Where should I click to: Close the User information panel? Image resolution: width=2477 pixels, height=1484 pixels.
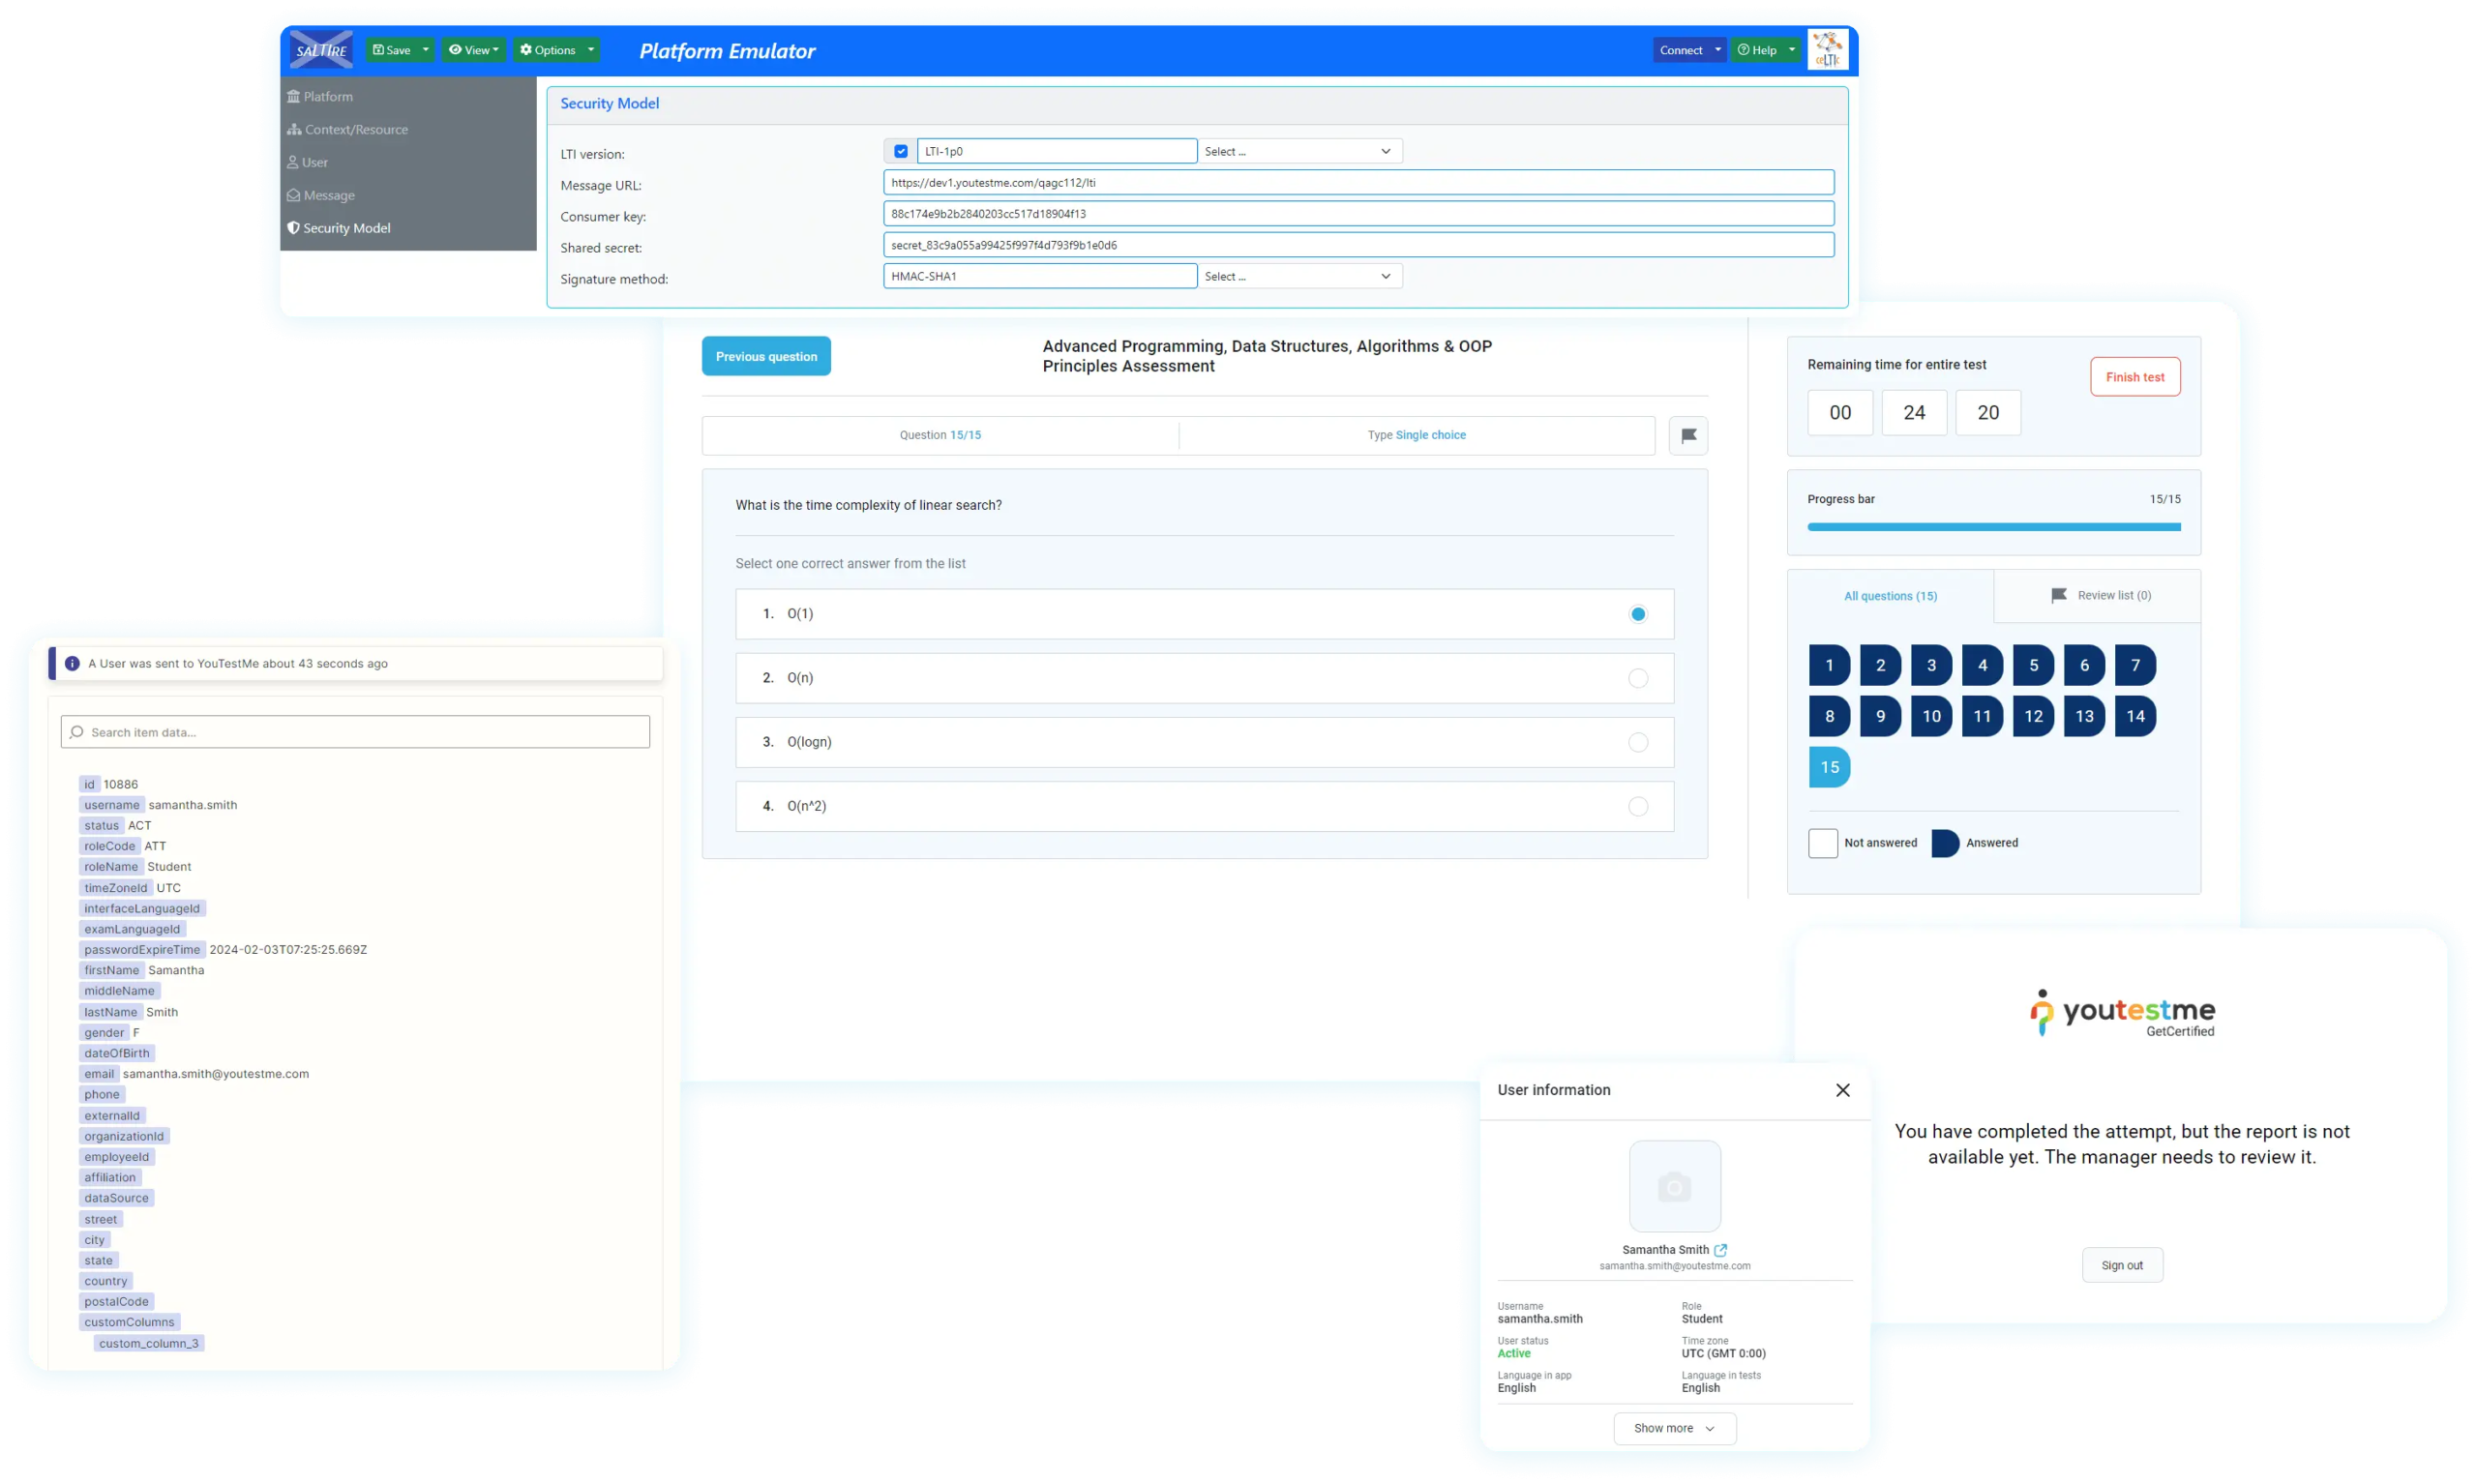[1842, 1090]
